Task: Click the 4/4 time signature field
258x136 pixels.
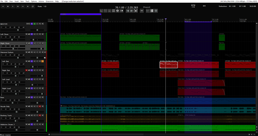Action: pyautogui.click(x=204, y=6)
